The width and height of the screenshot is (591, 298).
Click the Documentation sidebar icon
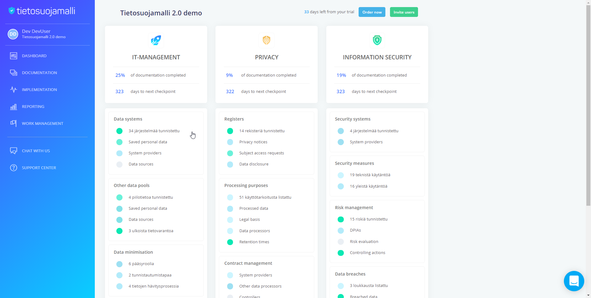(14, 73)
